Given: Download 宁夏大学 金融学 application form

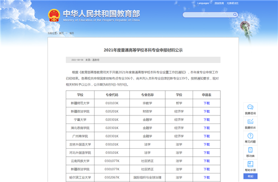Looking at the screenshot, I should (207, 120).
